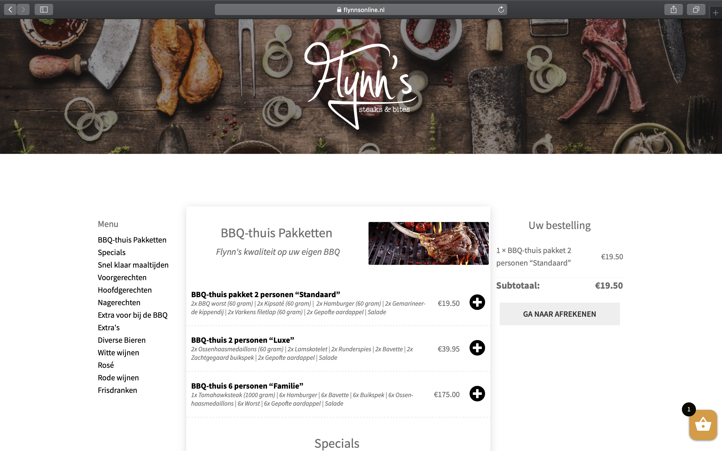The width and height of the screenshot is (722, 451).
Task: Open a new tab with plus
Action: click(715, 13)
